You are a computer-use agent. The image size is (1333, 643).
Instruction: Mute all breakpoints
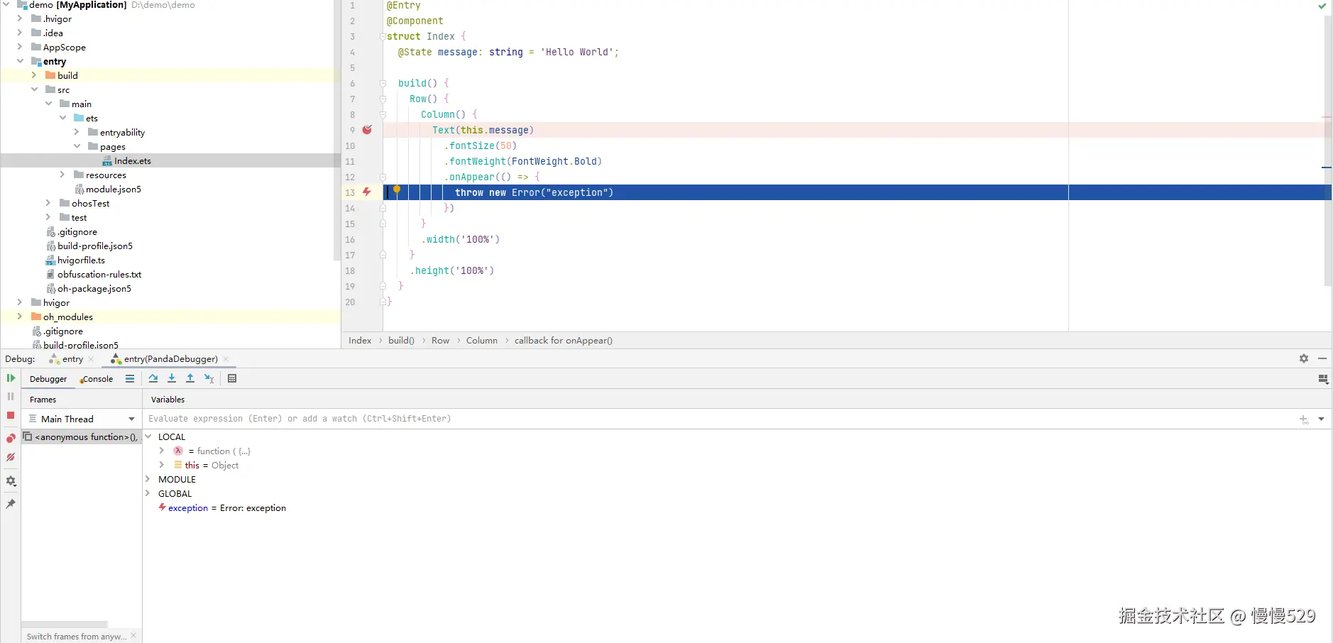[x=11, y=458]
